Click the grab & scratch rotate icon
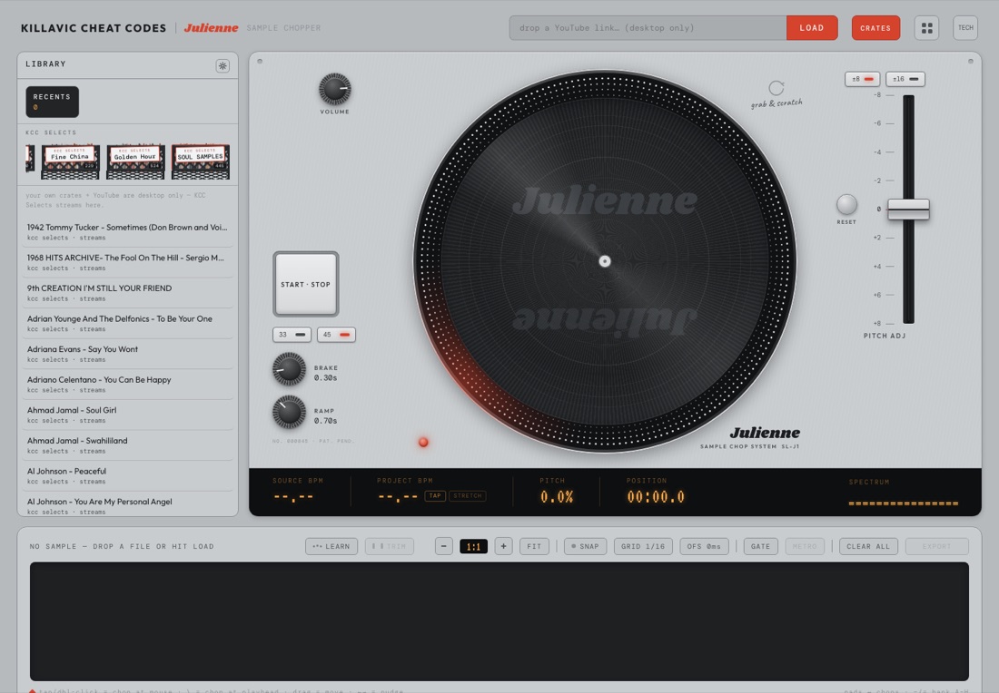 pyautogui.click(x=776, y=88)
